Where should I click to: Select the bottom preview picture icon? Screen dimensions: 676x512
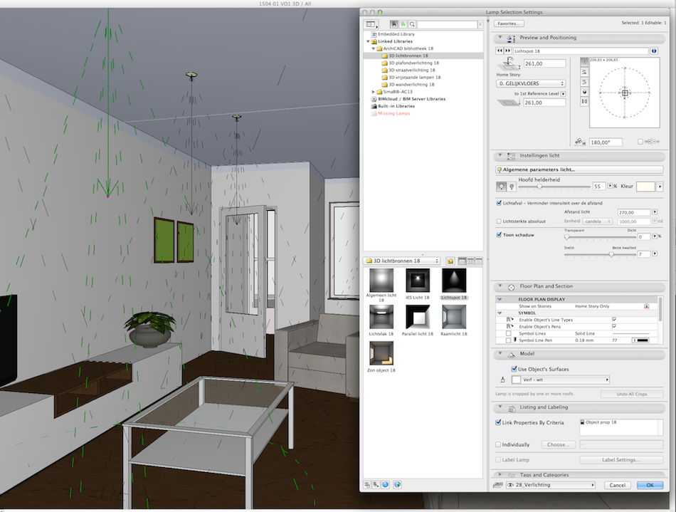584,102
